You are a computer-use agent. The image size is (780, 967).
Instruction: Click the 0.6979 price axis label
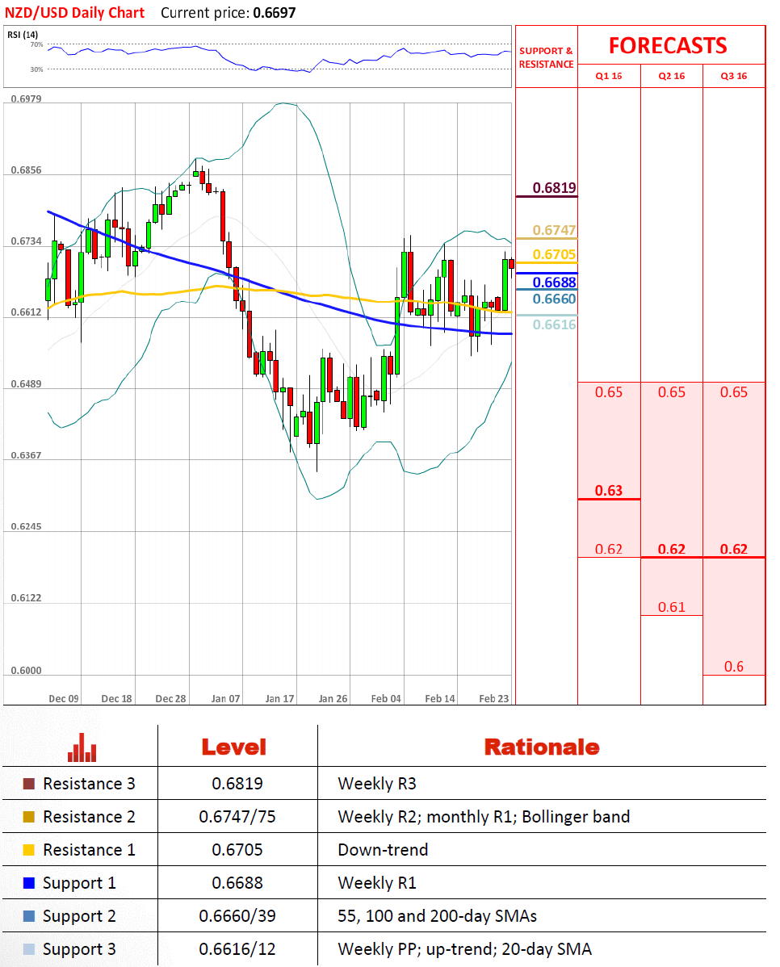click(26, 98)
